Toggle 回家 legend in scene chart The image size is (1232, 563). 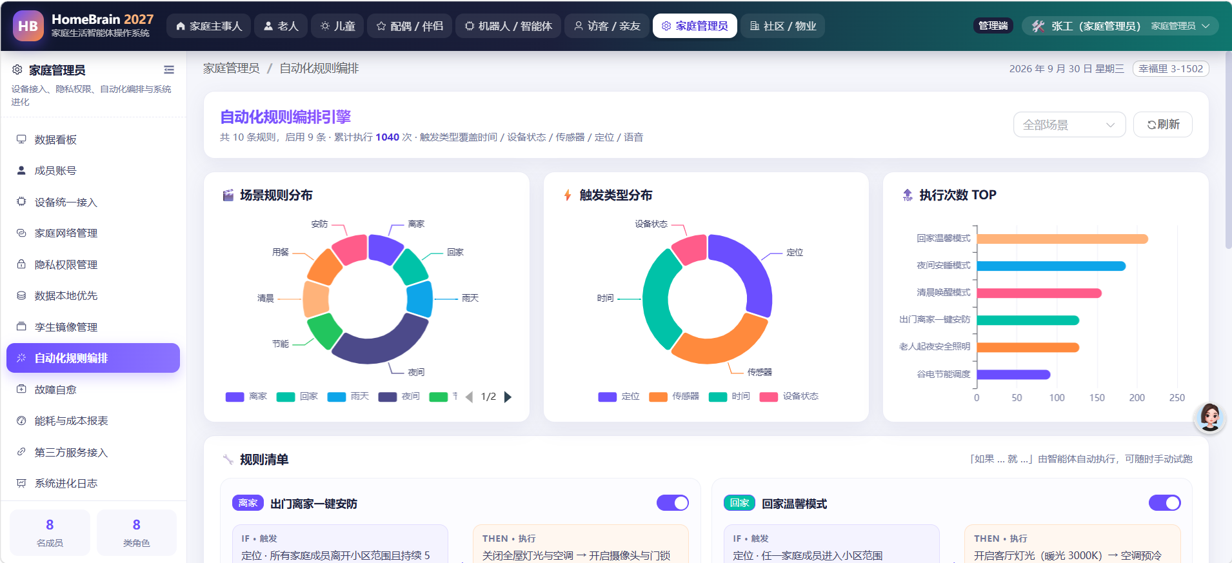point(297,397)
